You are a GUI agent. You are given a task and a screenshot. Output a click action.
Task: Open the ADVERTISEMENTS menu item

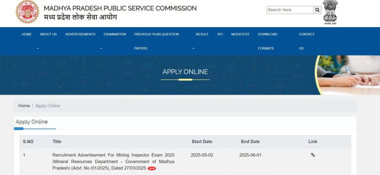pos(80,34)
